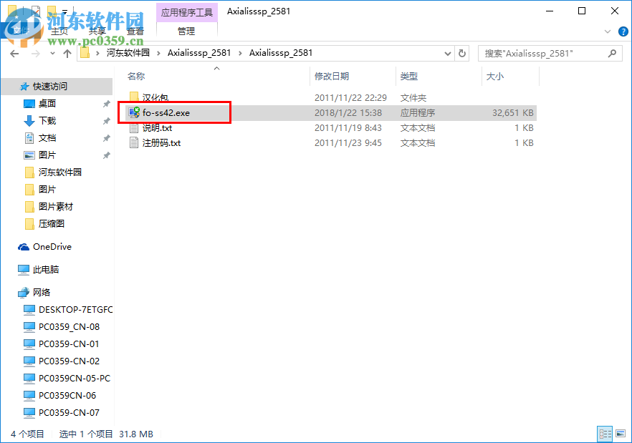
Task: Click the back navigation arrow
Action: [14, 53]
